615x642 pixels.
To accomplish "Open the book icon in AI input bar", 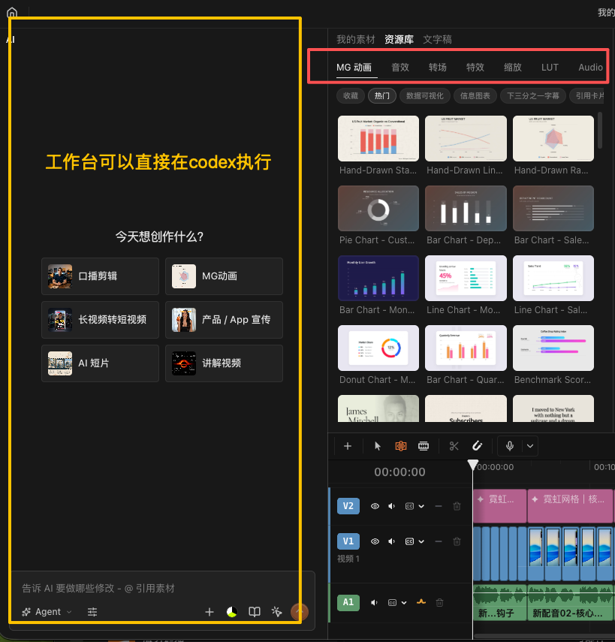I will pyautogui.click(x=255, y=612).
